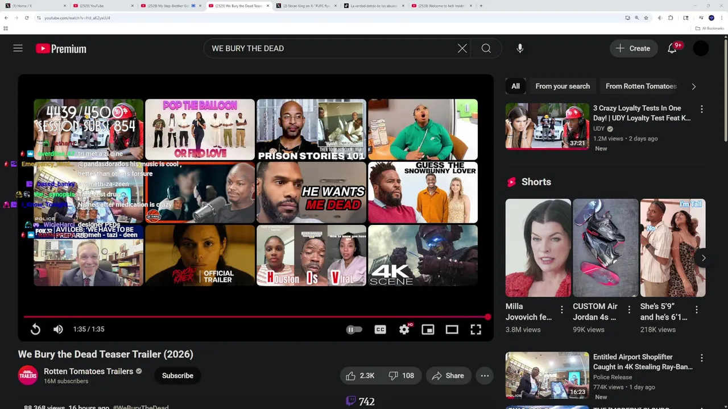Click the Official Trailer endscreen suggestion

click(x=200, y=255)
